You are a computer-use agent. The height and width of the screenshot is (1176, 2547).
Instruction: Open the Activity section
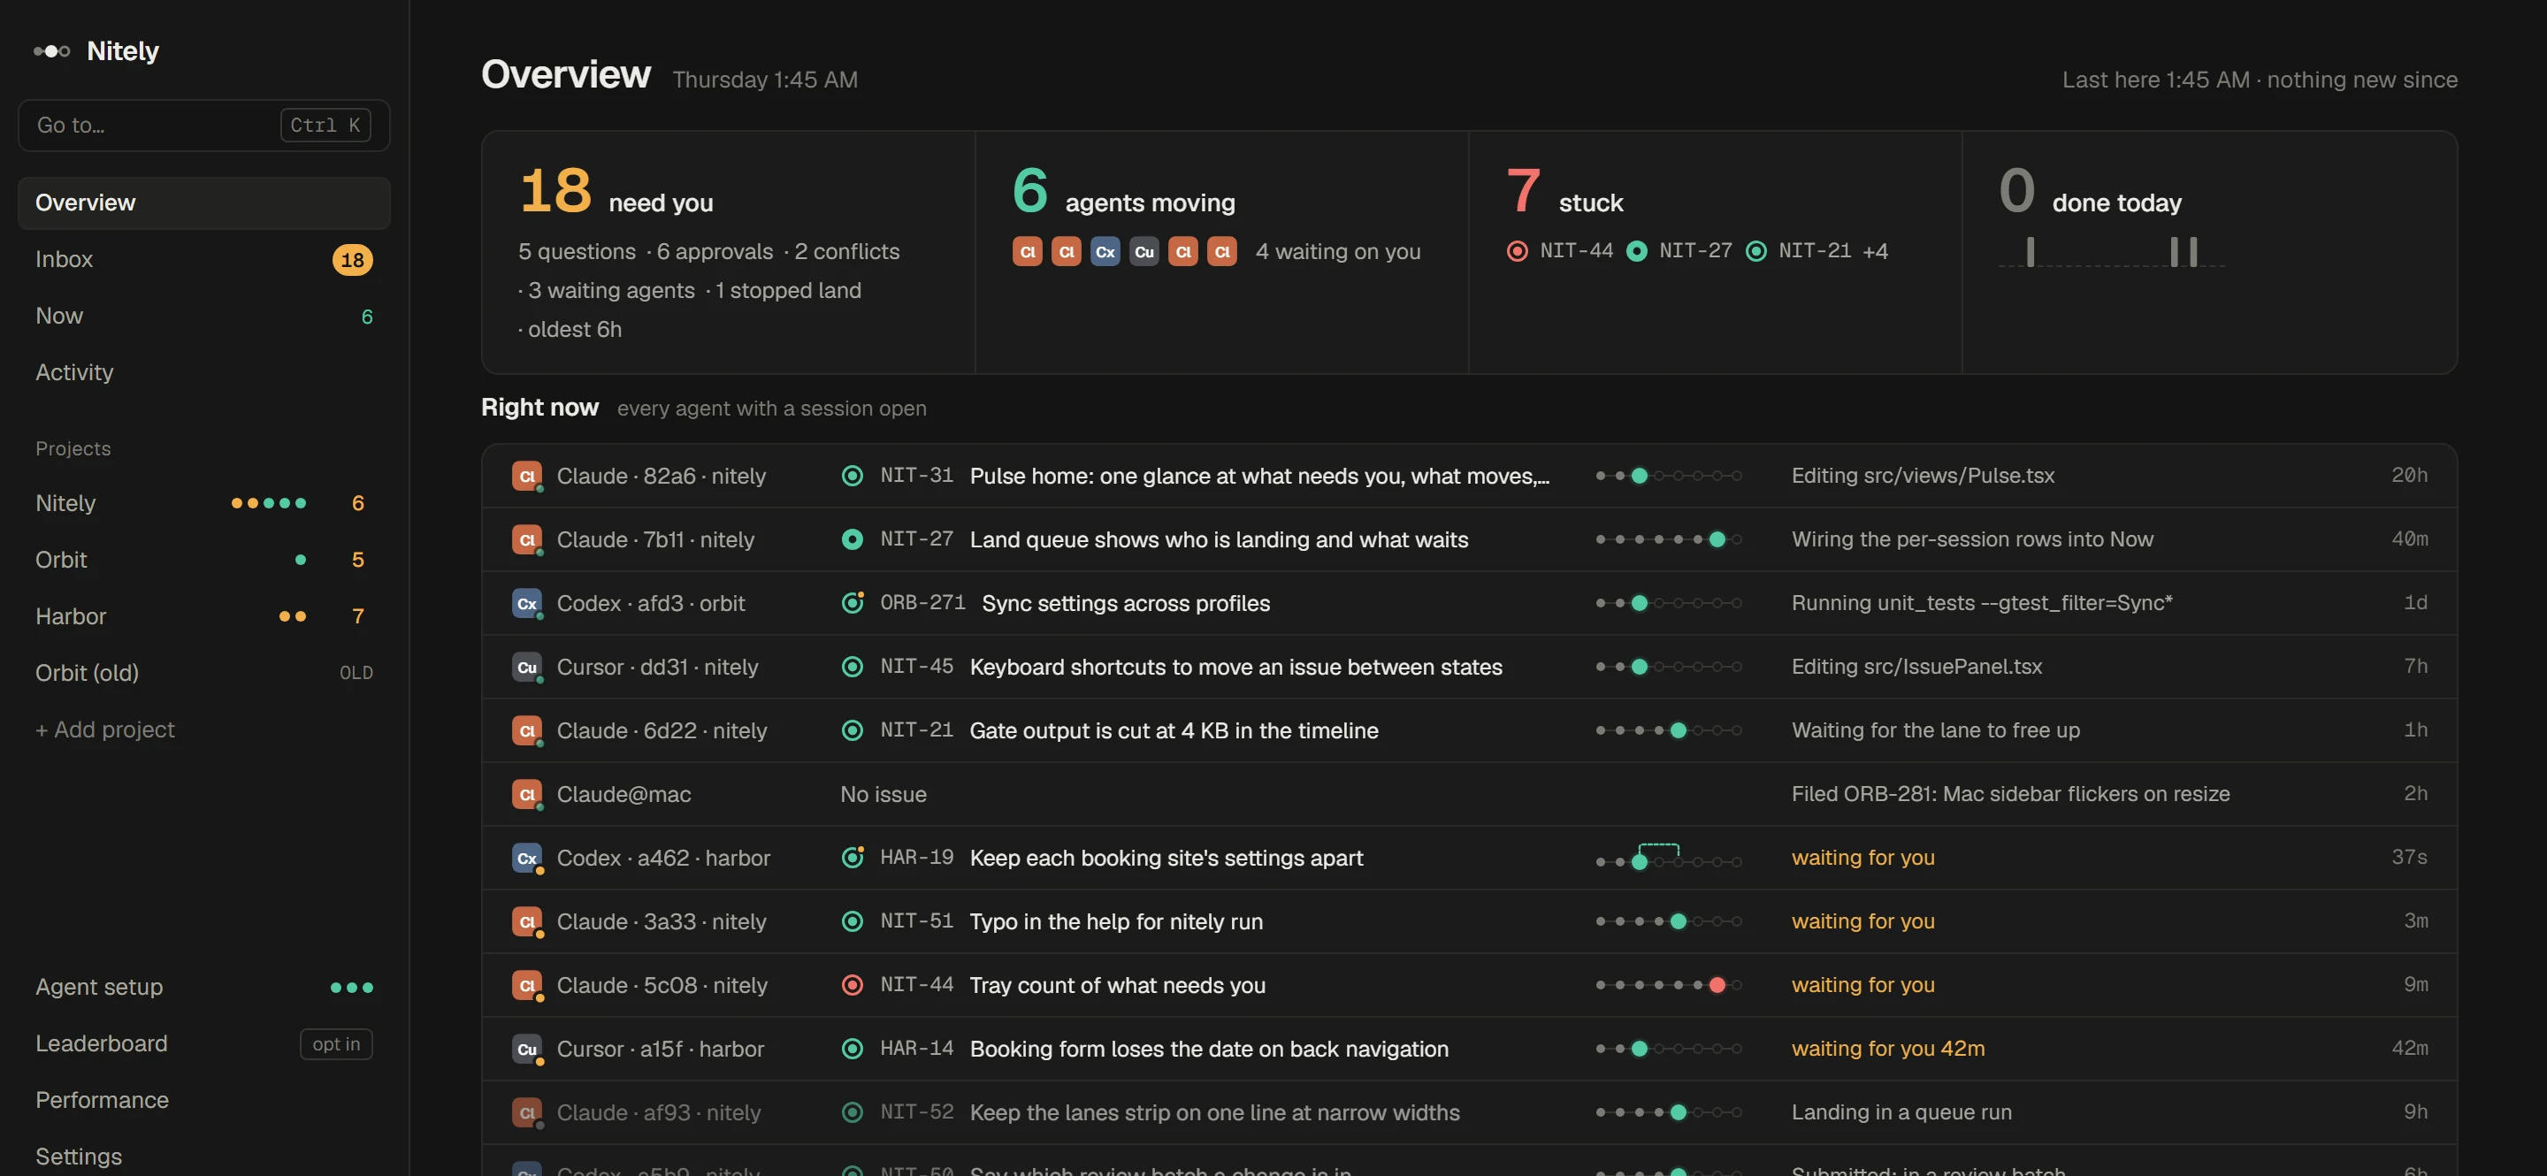point(203,372)
